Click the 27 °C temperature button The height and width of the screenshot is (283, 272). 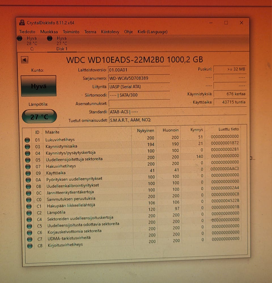click(39, 116)
